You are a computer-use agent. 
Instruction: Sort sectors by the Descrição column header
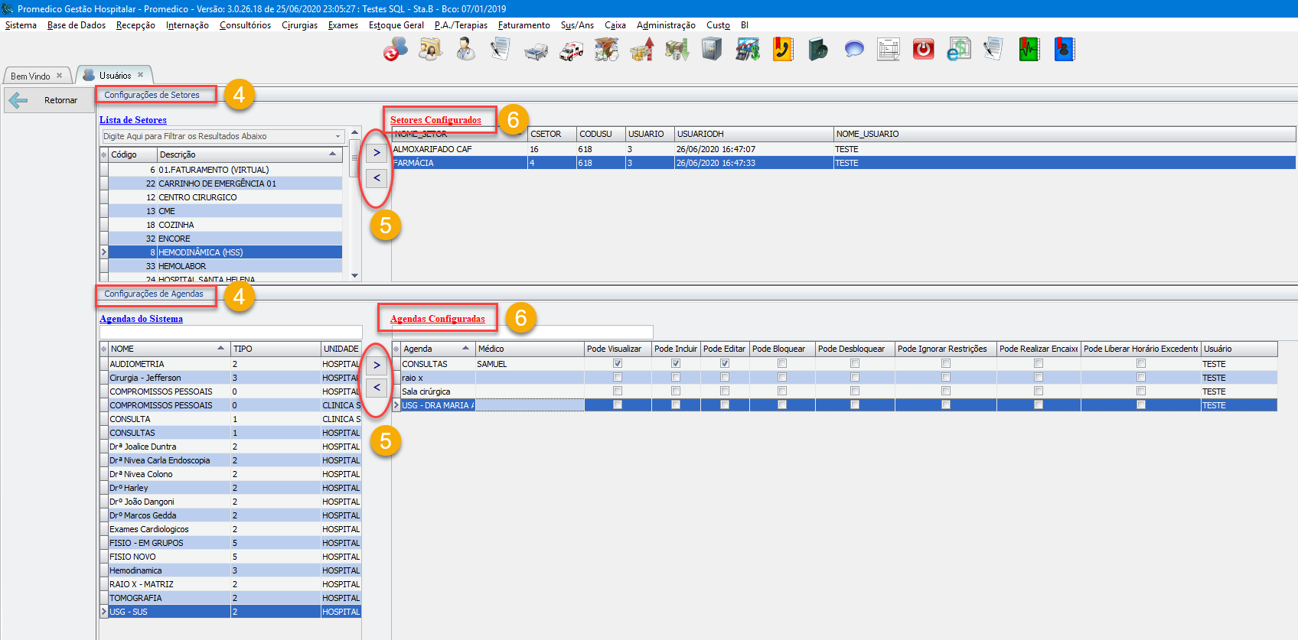pos(245,154)
